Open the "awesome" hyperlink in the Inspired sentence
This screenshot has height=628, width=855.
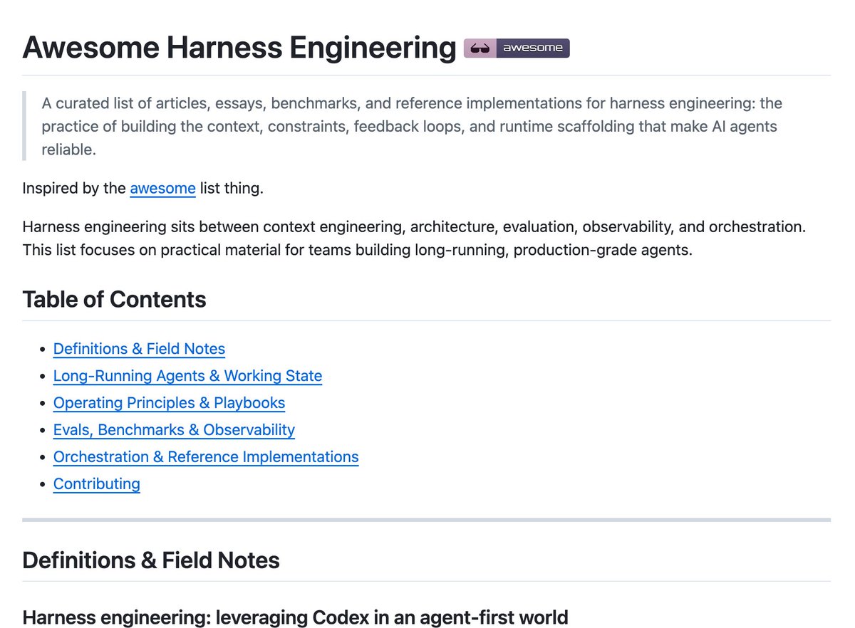[162, 189]
